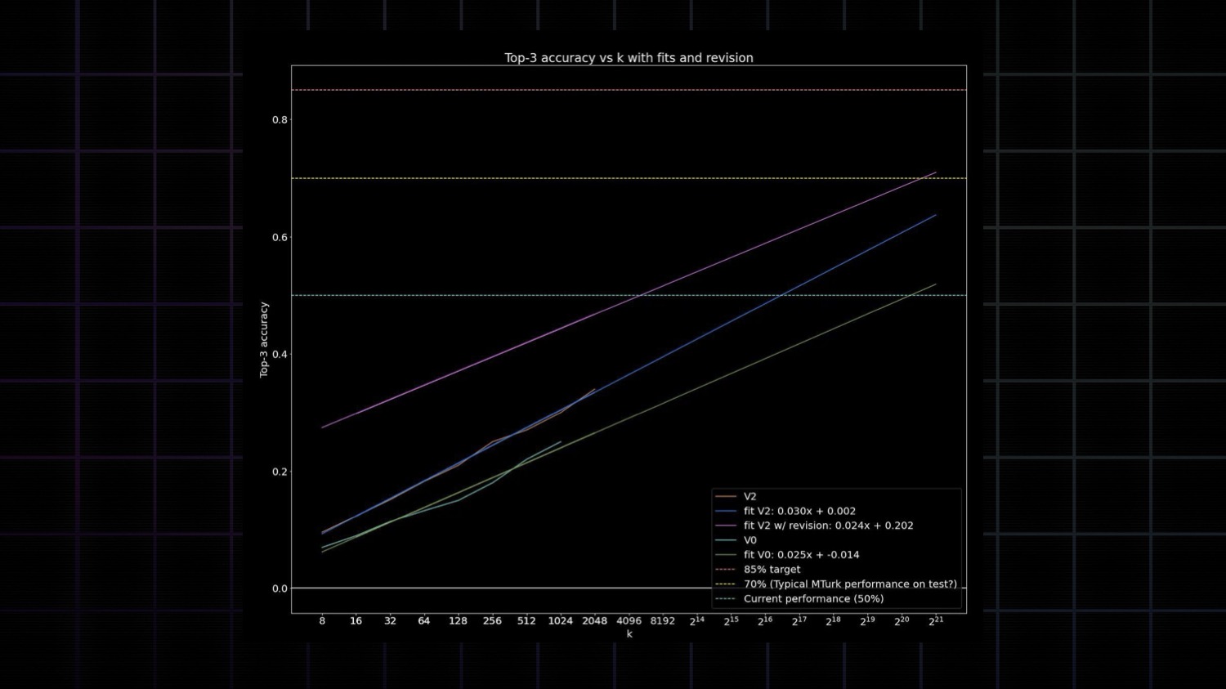
Task: Select the V0 legend line sample
Action: [725, 540]
